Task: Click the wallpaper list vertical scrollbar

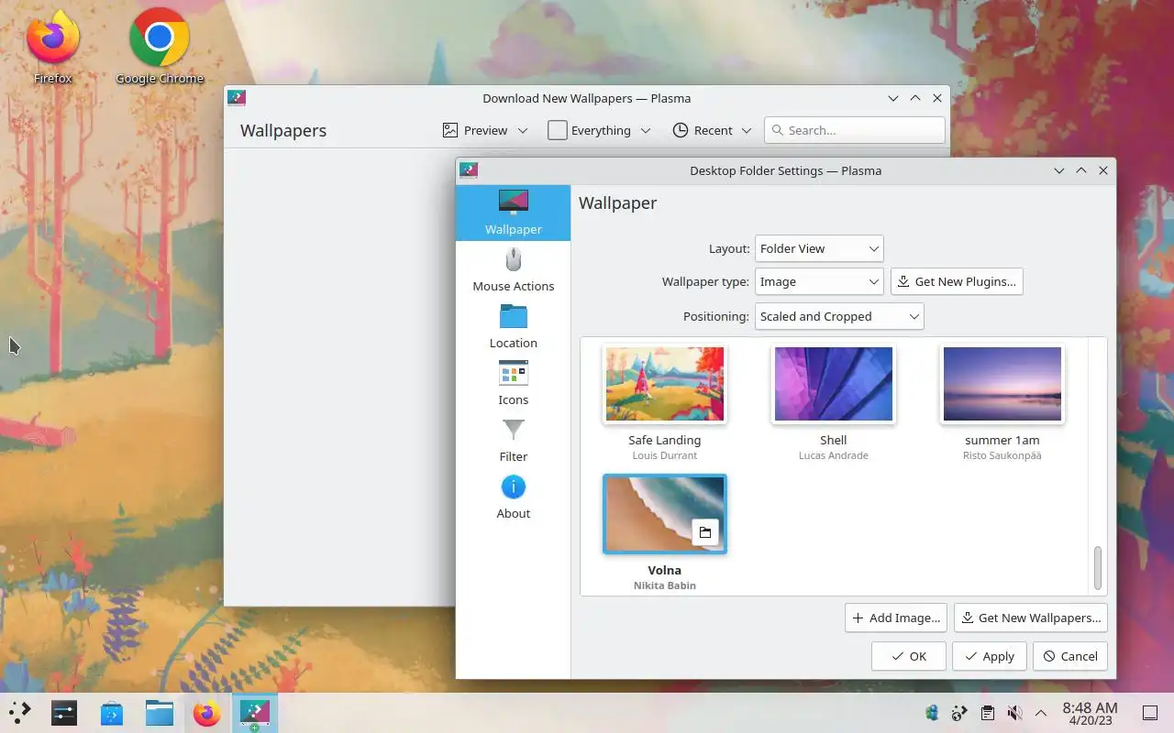Action: pyautogui.click(x=1097, y=568)
